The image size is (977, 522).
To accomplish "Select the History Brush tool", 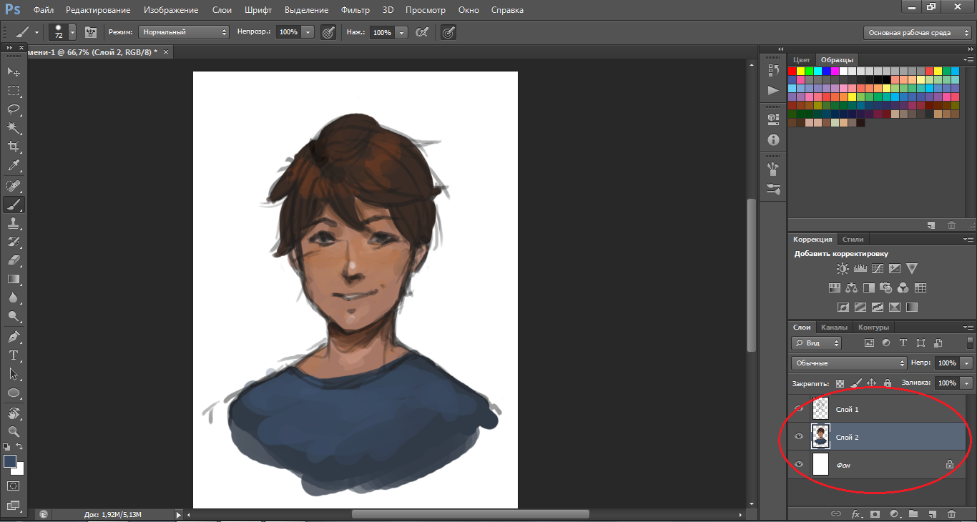I will (x=14, y=242).
